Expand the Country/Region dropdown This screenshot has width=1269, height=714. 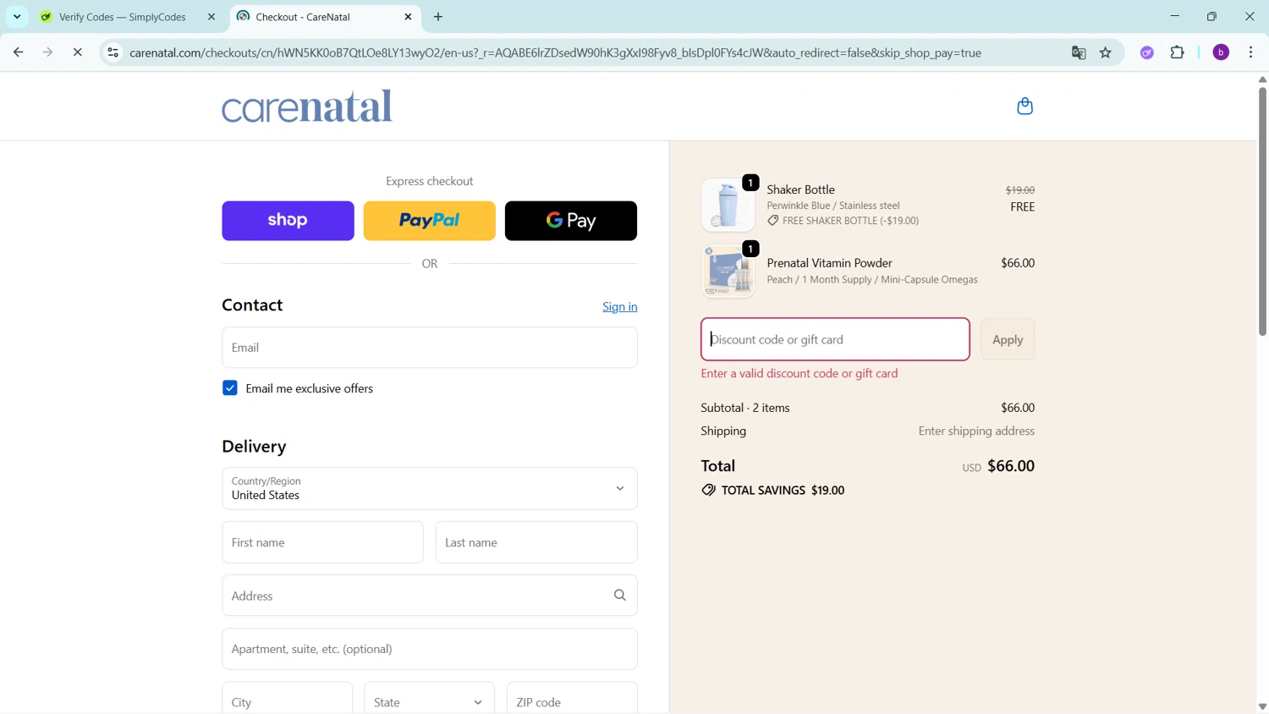[x=430, y=489]
